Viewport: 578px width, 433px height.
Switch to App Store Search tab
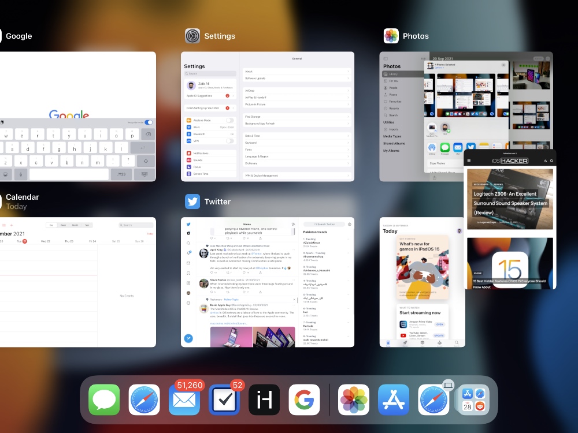[457, 343]
